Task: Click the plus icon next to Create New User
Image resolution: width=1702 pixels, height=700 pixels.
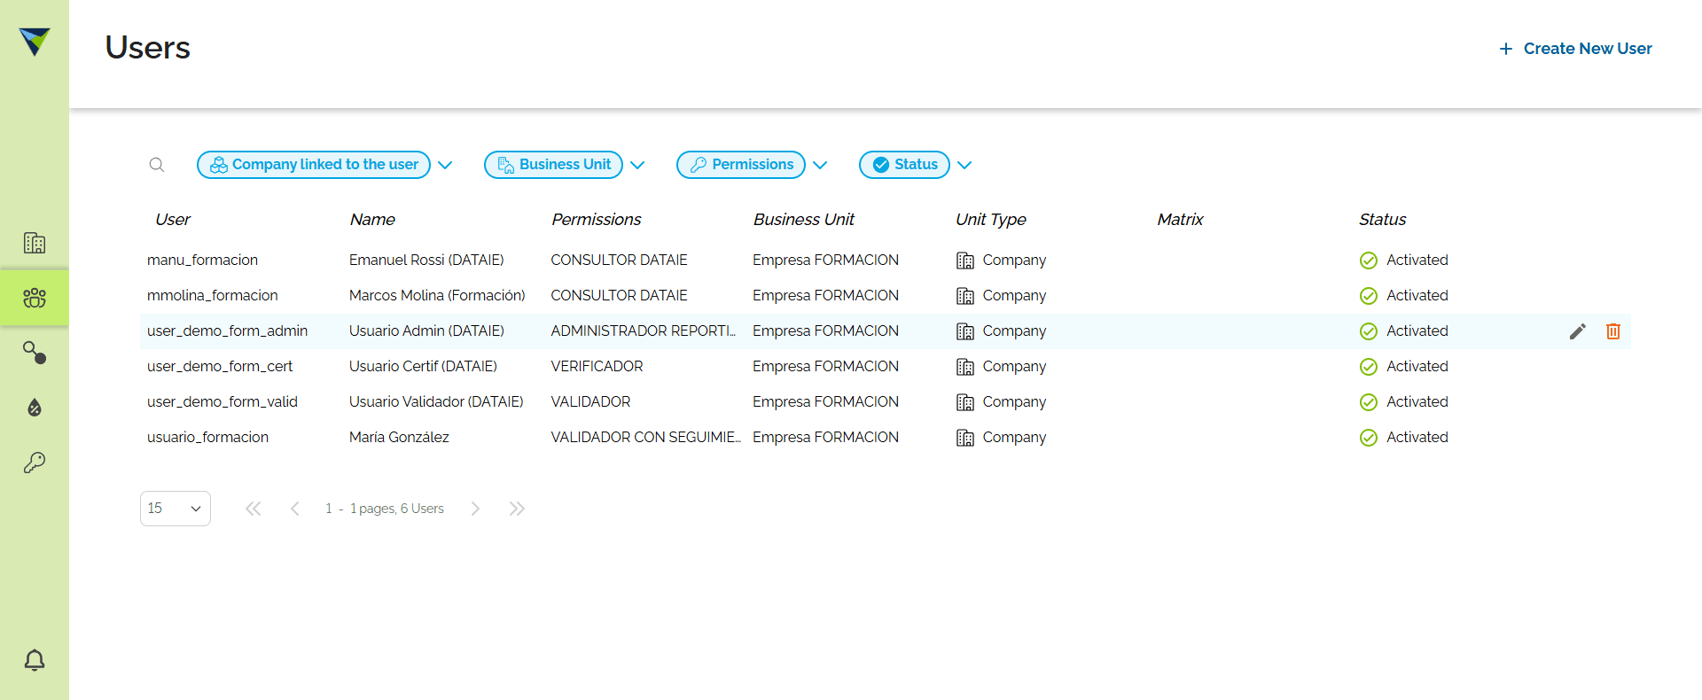Action: click(x=1505, y=49)
